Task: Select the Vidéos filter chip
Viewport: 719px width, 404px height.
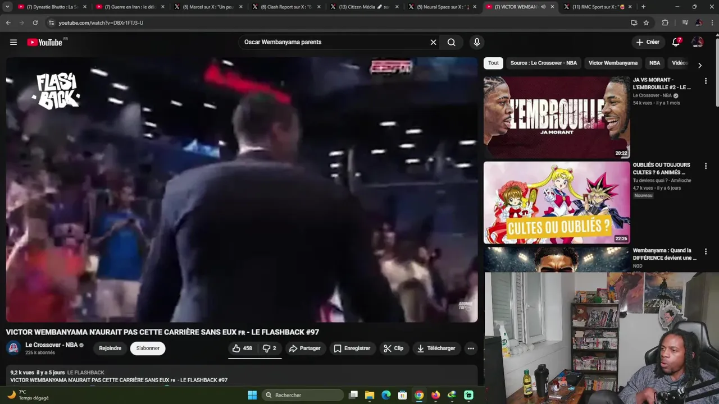Action: 680,63
